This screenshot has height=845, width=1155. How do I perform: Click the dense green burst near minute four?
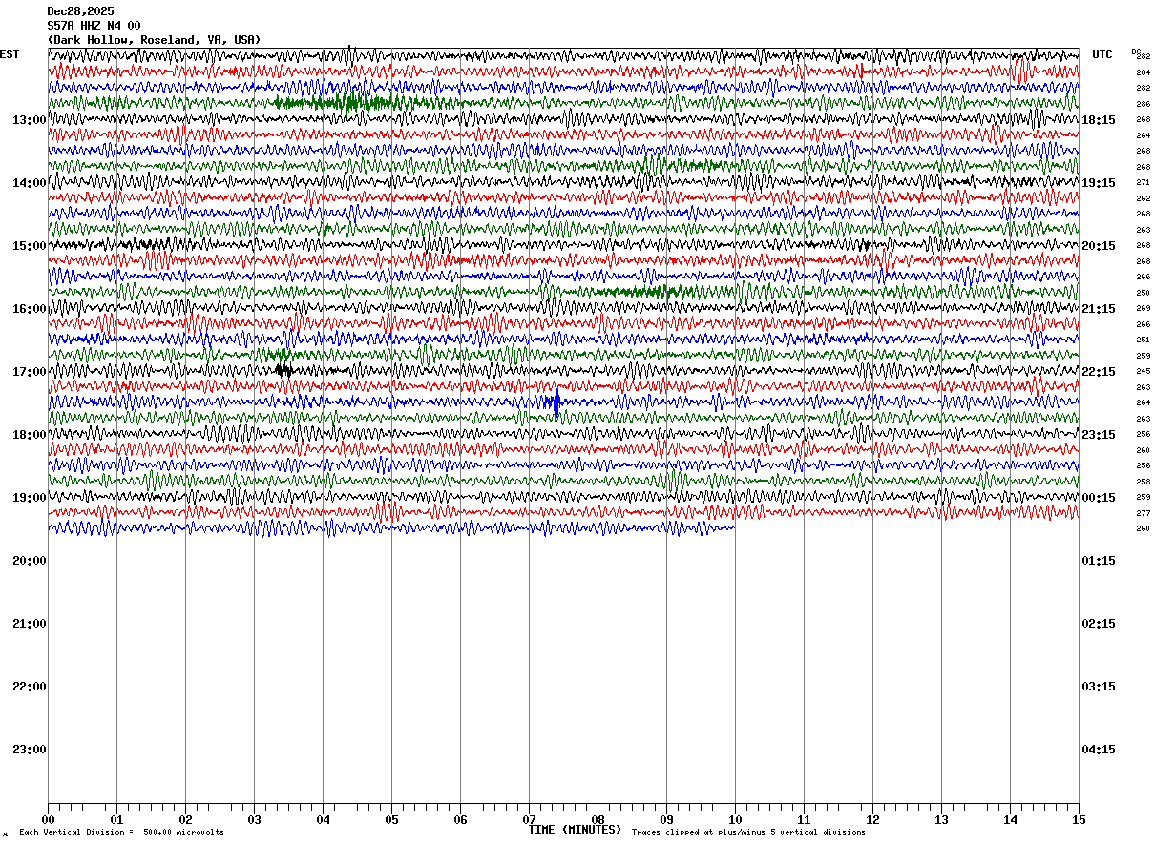coord(348,102)
